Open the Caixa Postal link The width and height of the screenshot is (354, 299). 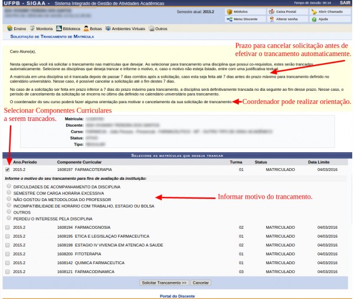tap(286, 12)
